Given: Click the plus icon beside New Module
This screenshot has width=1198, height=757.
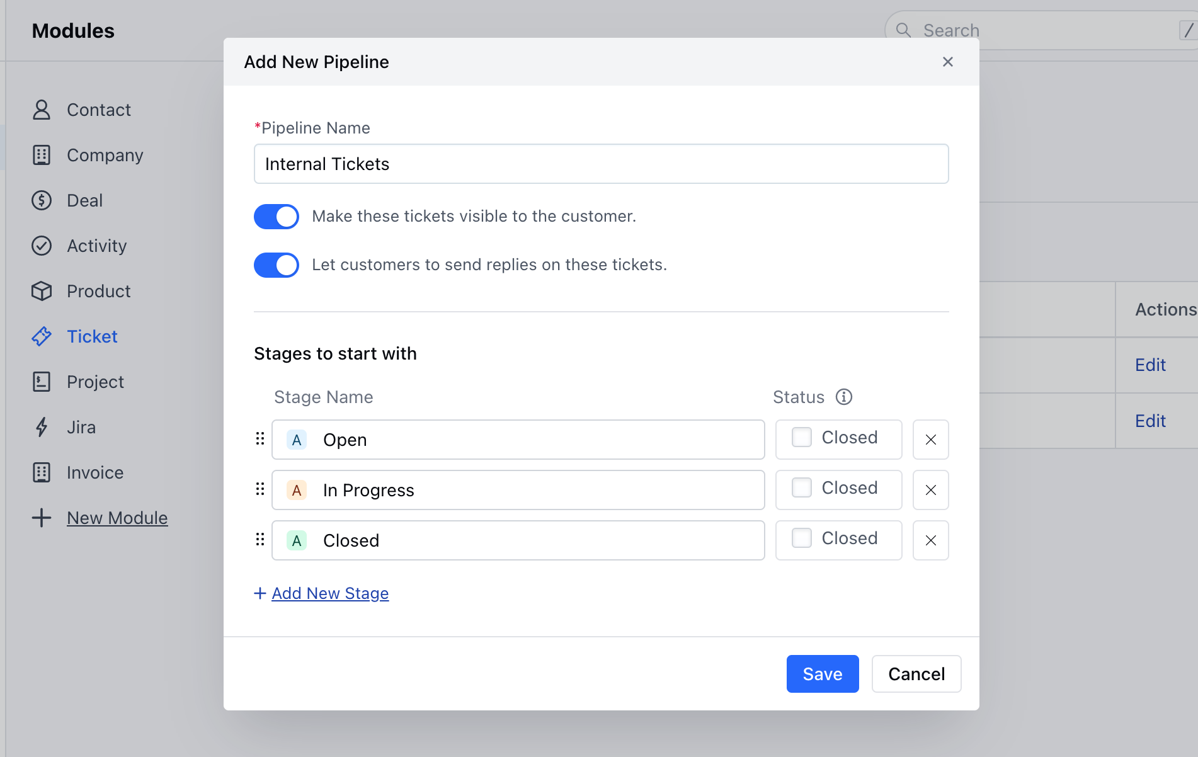Looking at the screenshot, I should (42, 518).
